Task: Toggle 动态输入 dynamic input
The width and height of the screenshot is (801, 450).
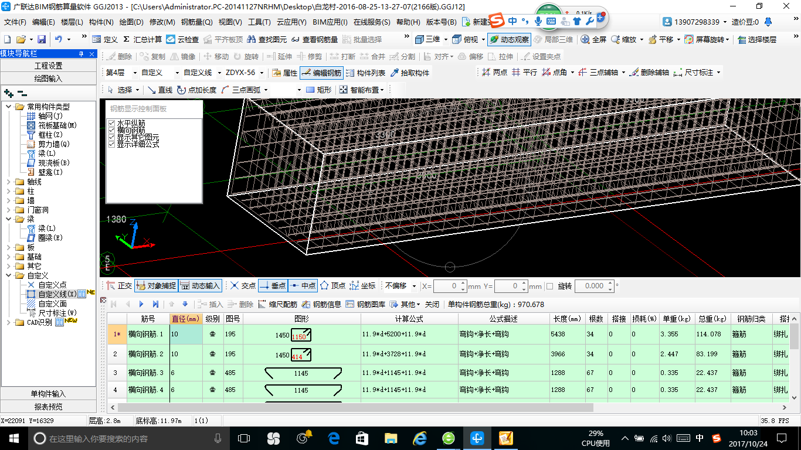Action: tap(200, 286)
